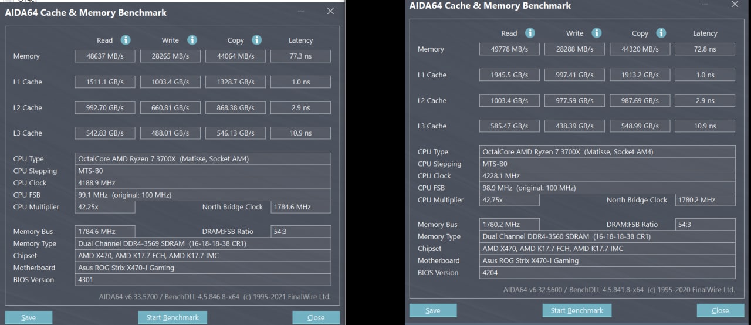Select Memory copy value 44320 MB/s
Image resolution: width=751 pixels, height=325 pixels.
pos(640,49)
